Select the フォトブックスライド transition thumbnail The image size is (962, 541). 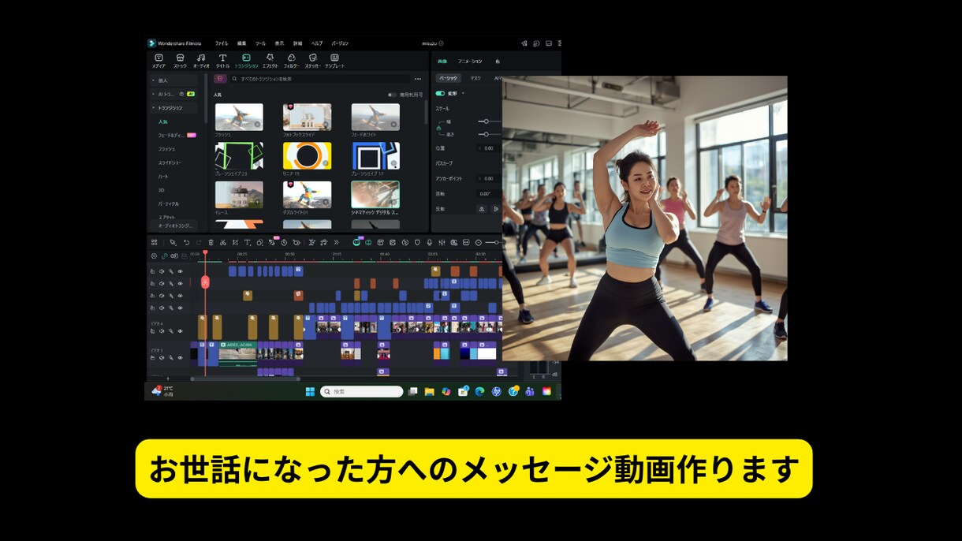pos(307,117)
